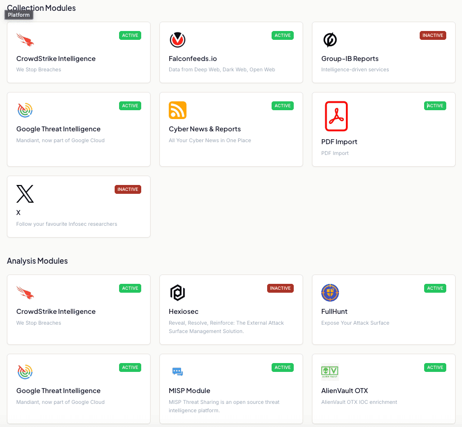
Task: Click ACTIVE badge on Google Threat Intelligence analysis card
Action: pyautogui.click(x=130, y=367)
